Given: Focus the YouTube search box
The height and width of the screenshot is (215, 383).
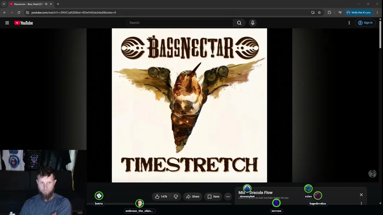Looking at the screenshot, I should pos(180,23).
